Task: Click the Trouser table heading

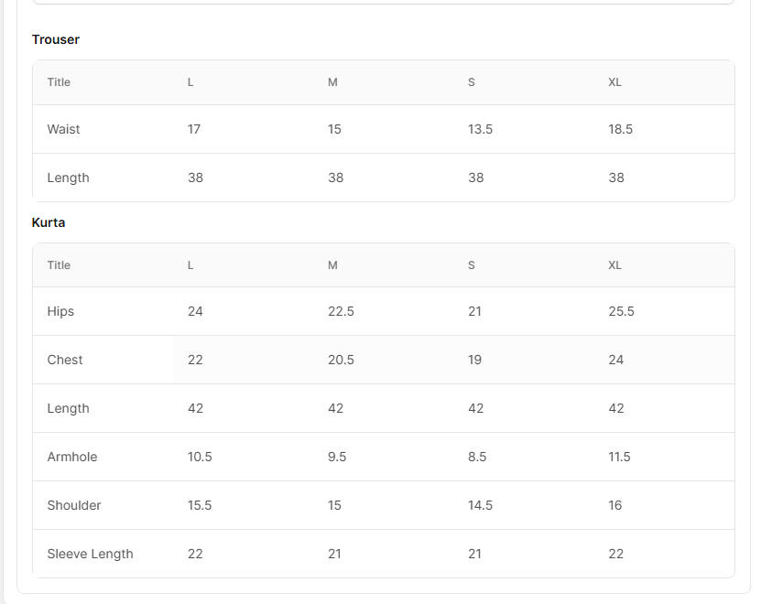Action: click(56, 39)
